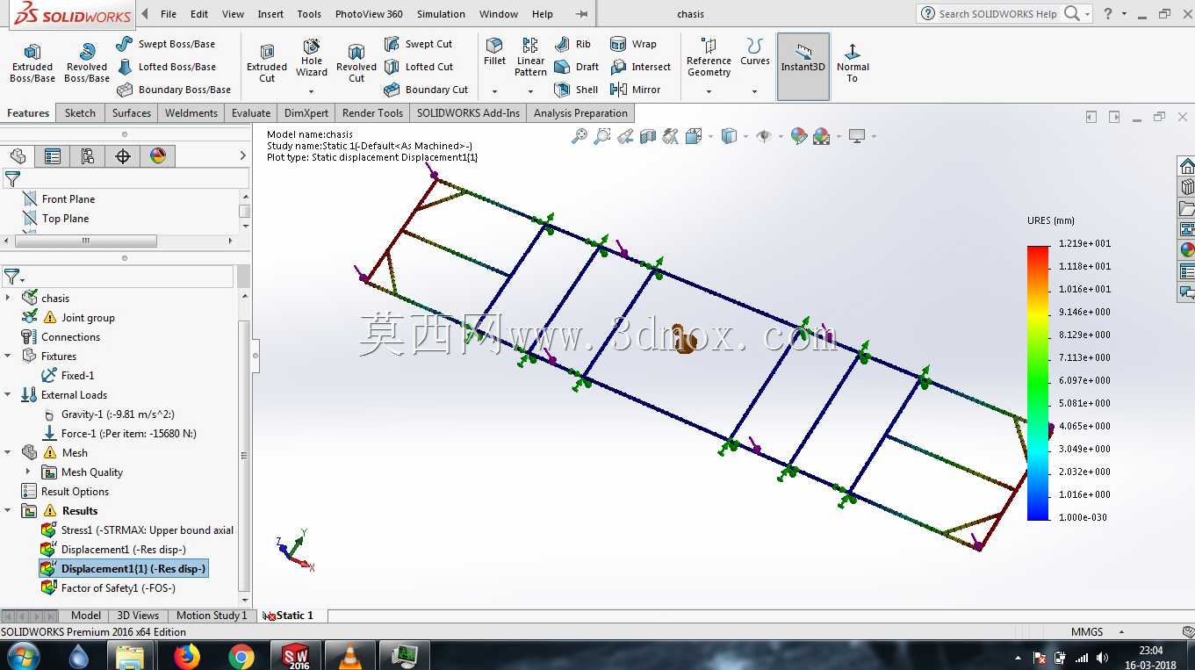Viewport: 1195px width, 670px height.
Task: Select the Intersect tool
Action: point(641,67)
